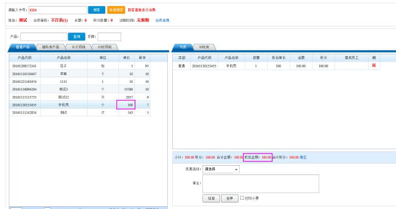
Task: Focus the 手牌 input field
Action: [109, 37]
